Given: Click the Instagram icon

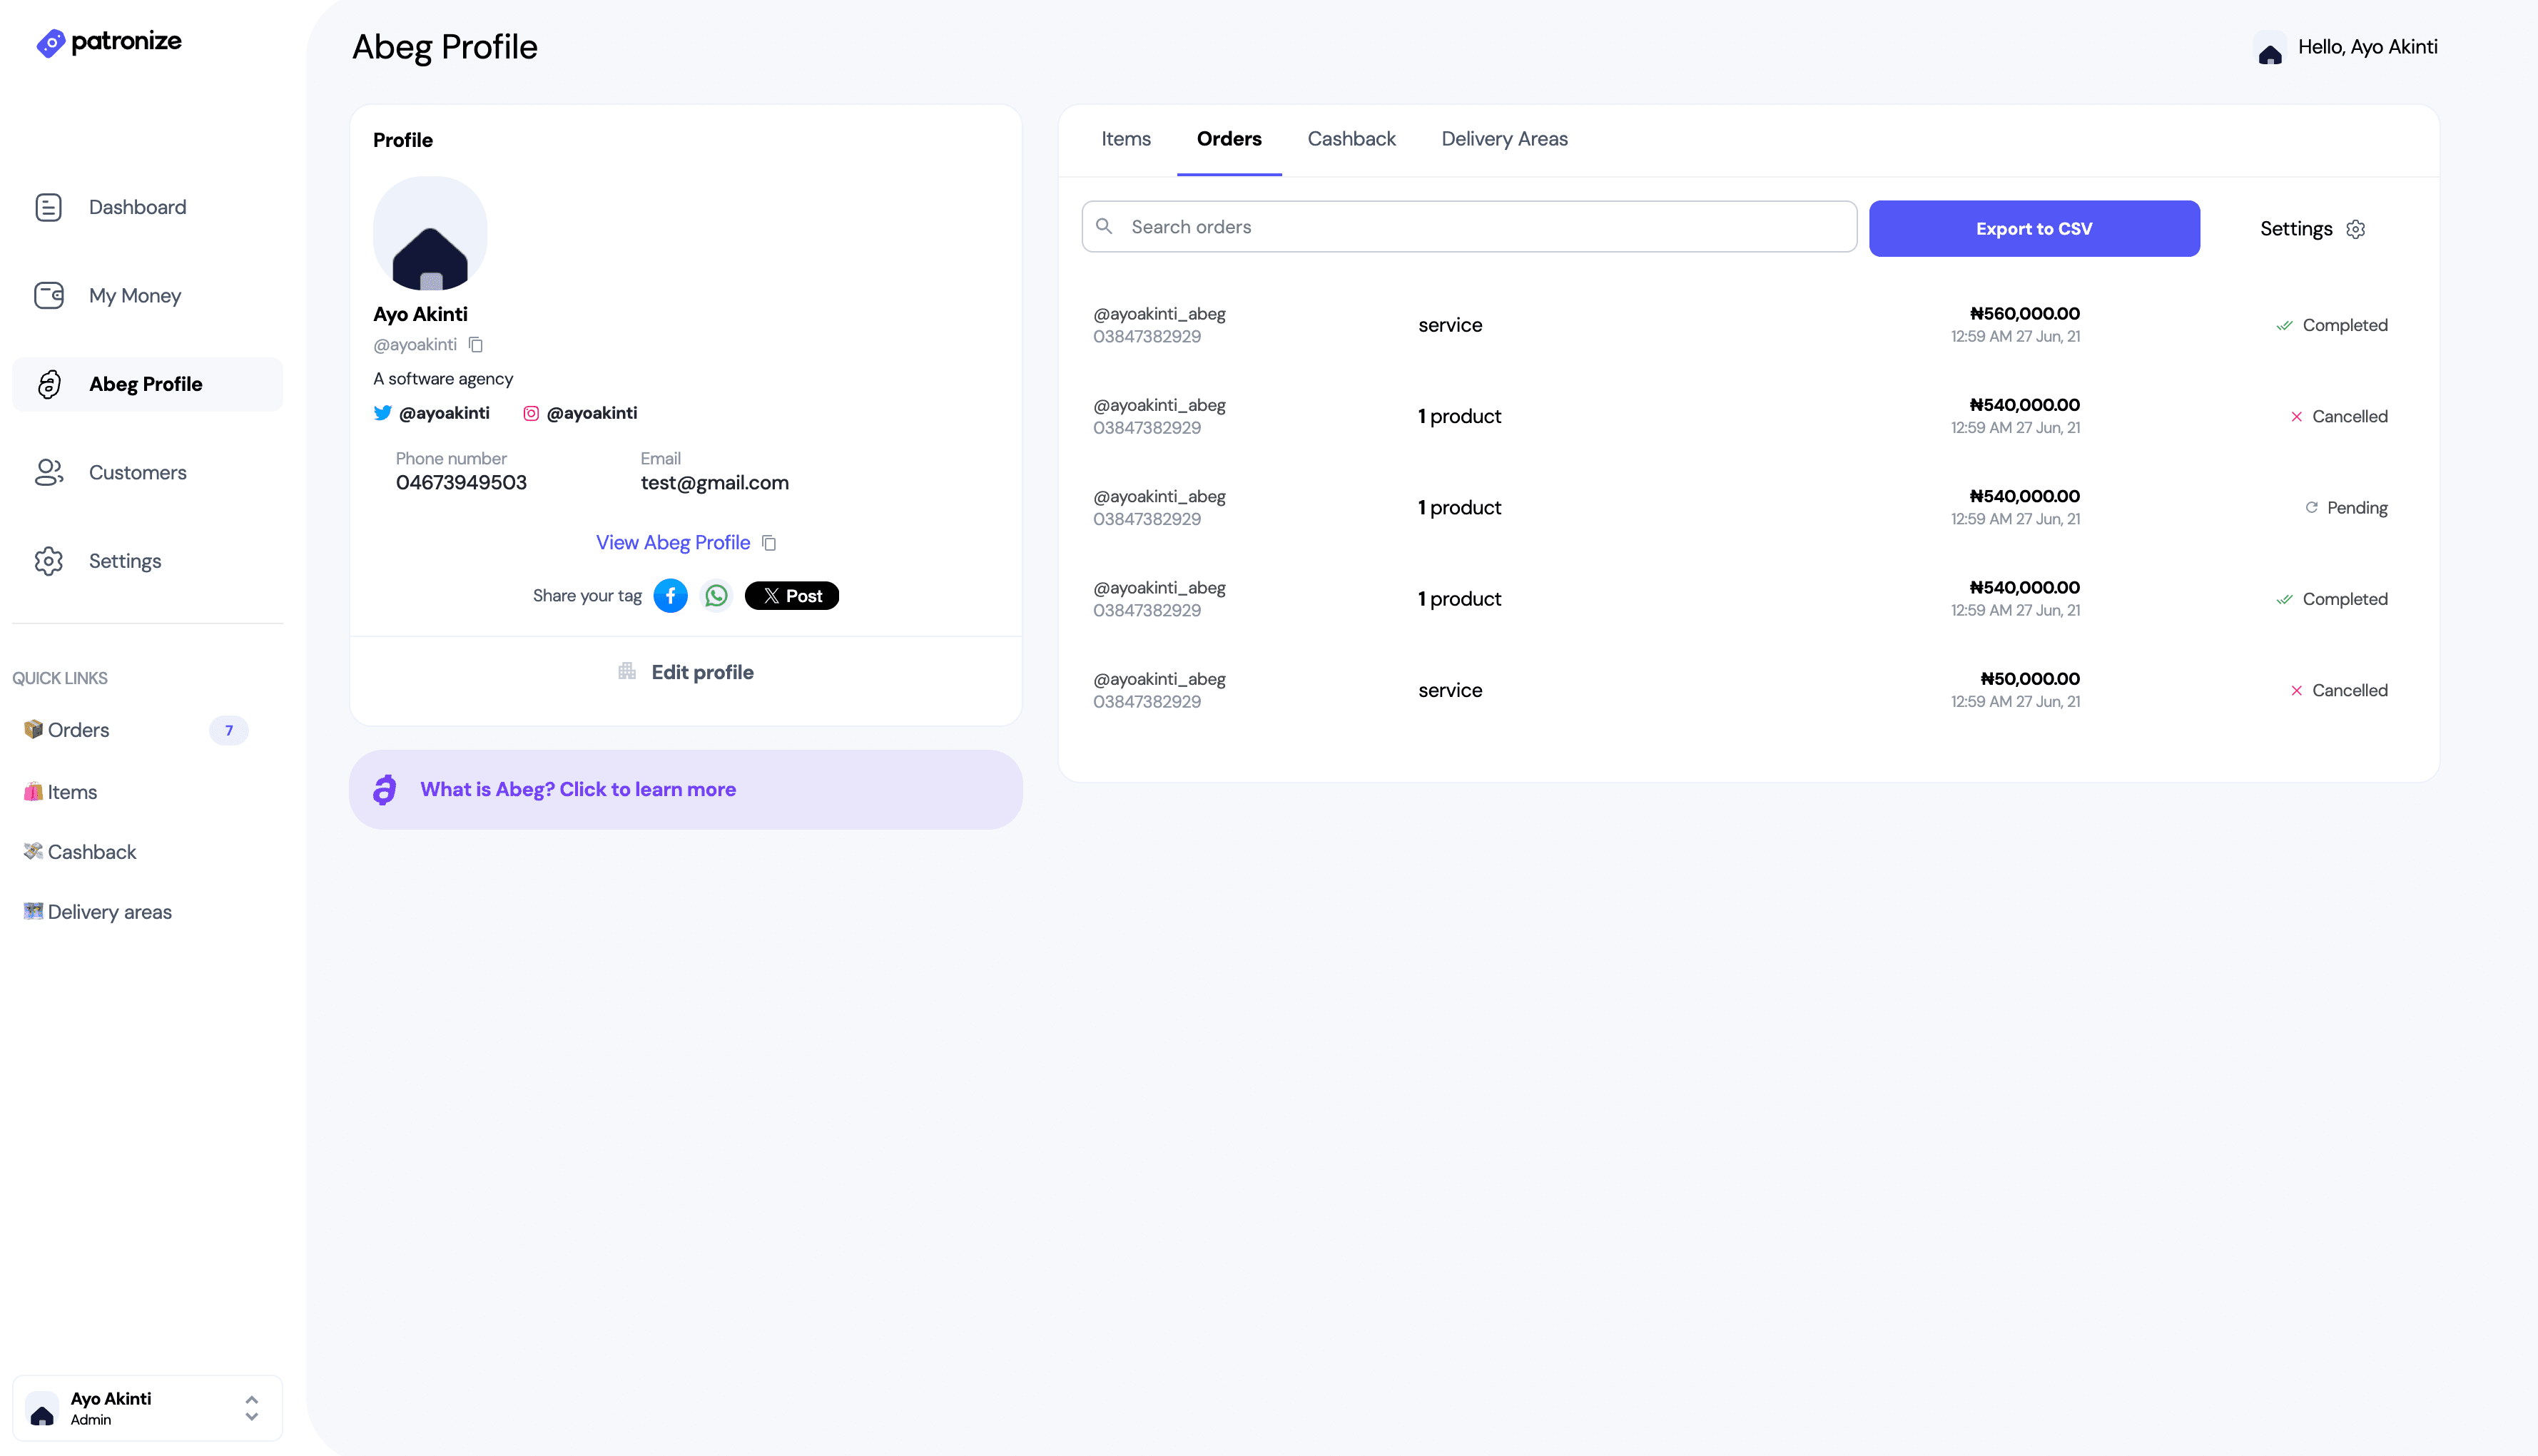Looking at the screenshot, I should 531,413.
